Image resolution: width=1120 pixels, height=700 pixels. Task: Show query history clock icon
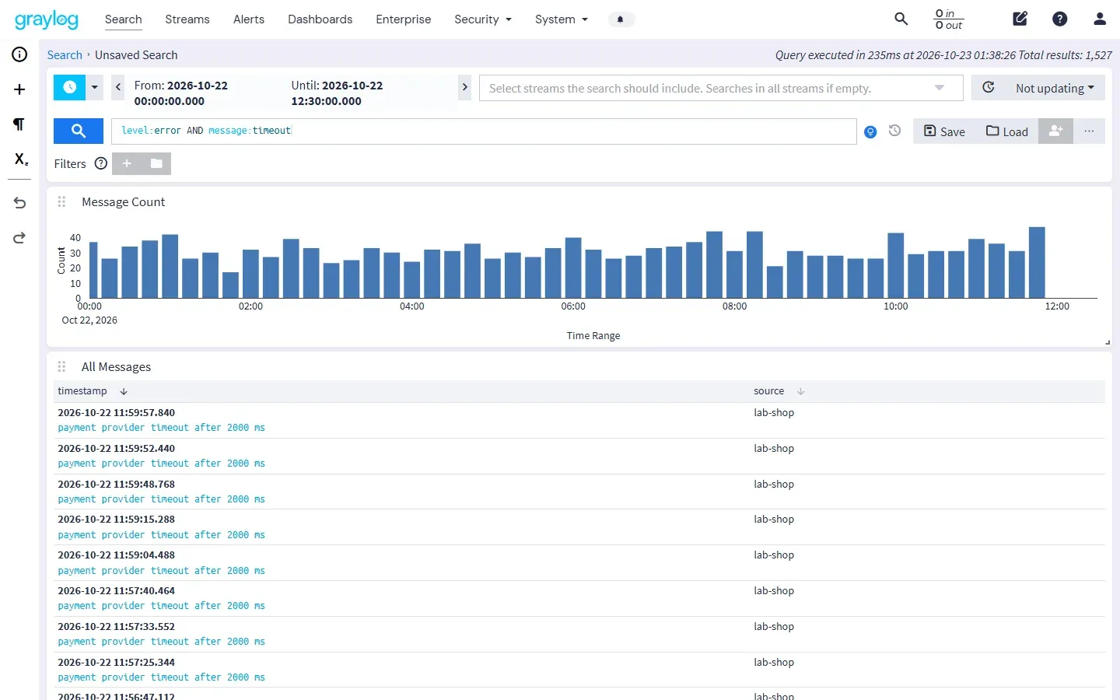[894, 131]
